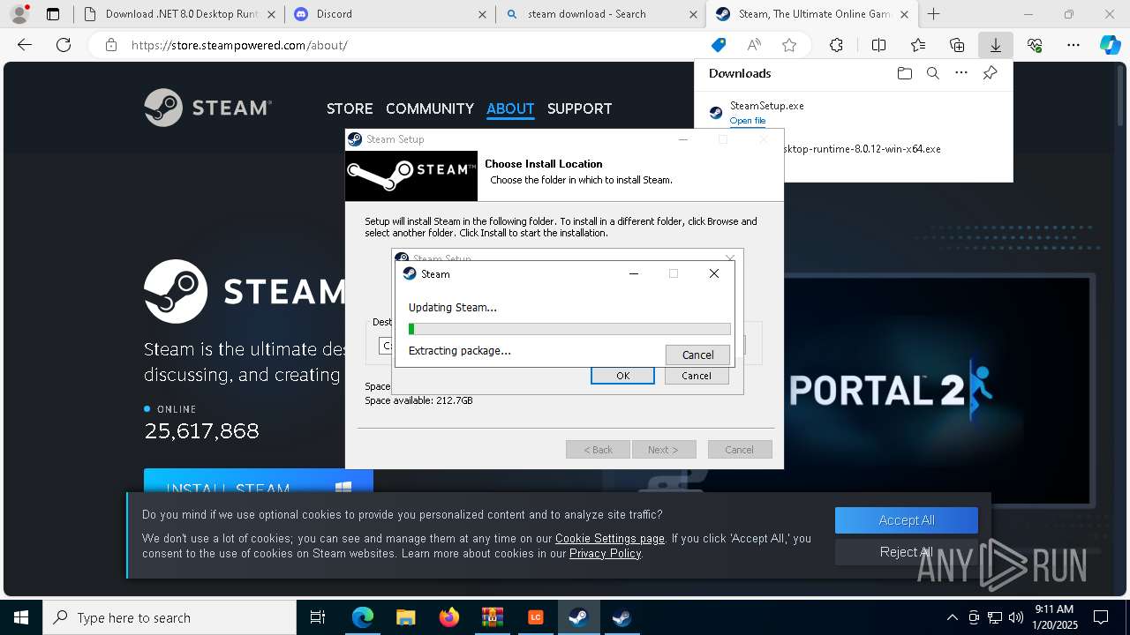Open Task View on taskbar
This screenshot has width=1130, height=635.
tap(318, 617)
